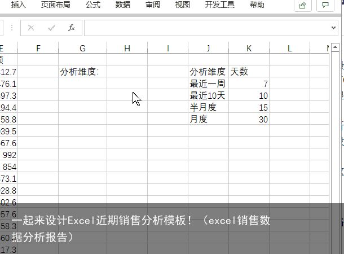Select column J header
The height and width of the screenshot is (254, 344).
click(209, 48)
